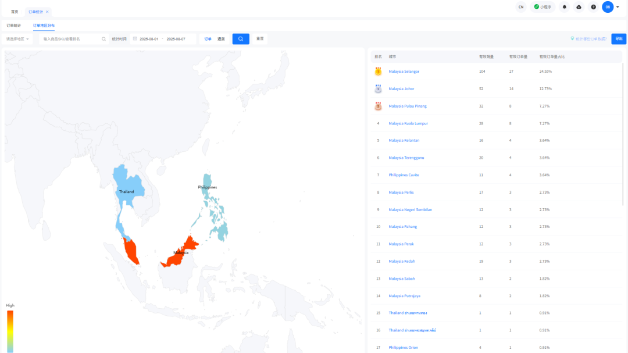Viewport: 628px width, 353px height.
Task: Open Malaysia Kedah link
Action: pyautogui.click(x=402, y=261)
